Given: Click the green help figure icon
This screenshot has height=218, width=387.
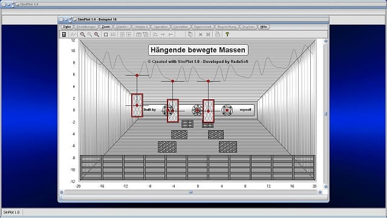Looking at the screenshot, I should [x=227, y=35].
